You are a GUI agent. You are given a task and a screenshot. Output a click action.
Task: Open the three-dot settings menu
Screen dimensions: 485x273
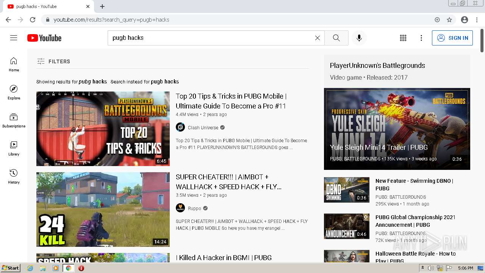(x=421, y=38)
